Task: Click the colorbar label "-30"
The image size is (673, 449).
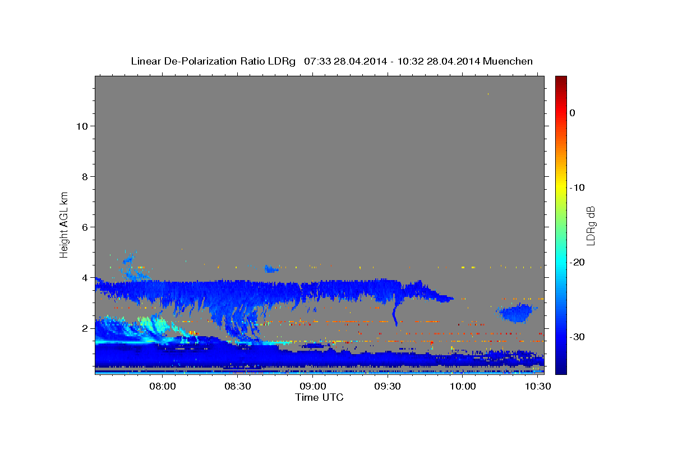Action: click(577, 337)
